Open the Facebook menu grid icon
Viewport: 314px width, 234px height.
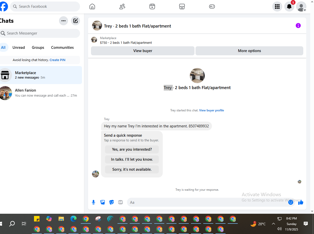point(277,7)
